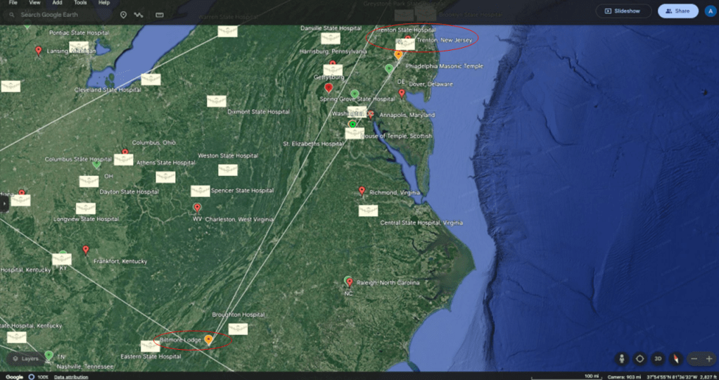Start the Slideshow presentation
Image resolution: width=719 pixels, height=380 pixels.
tap(623, 11)
